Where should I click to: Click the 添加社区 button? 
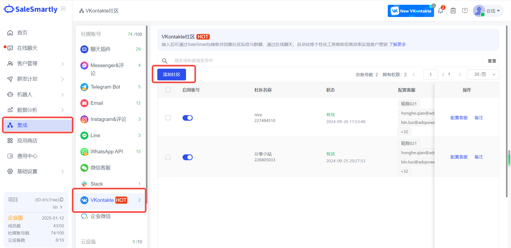171,75
